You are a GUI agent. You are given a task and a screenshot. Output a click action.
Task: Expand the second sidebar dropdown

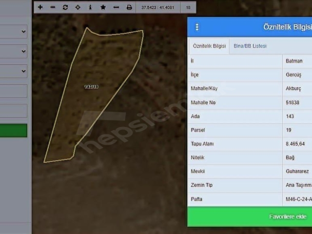coord(13,51)
